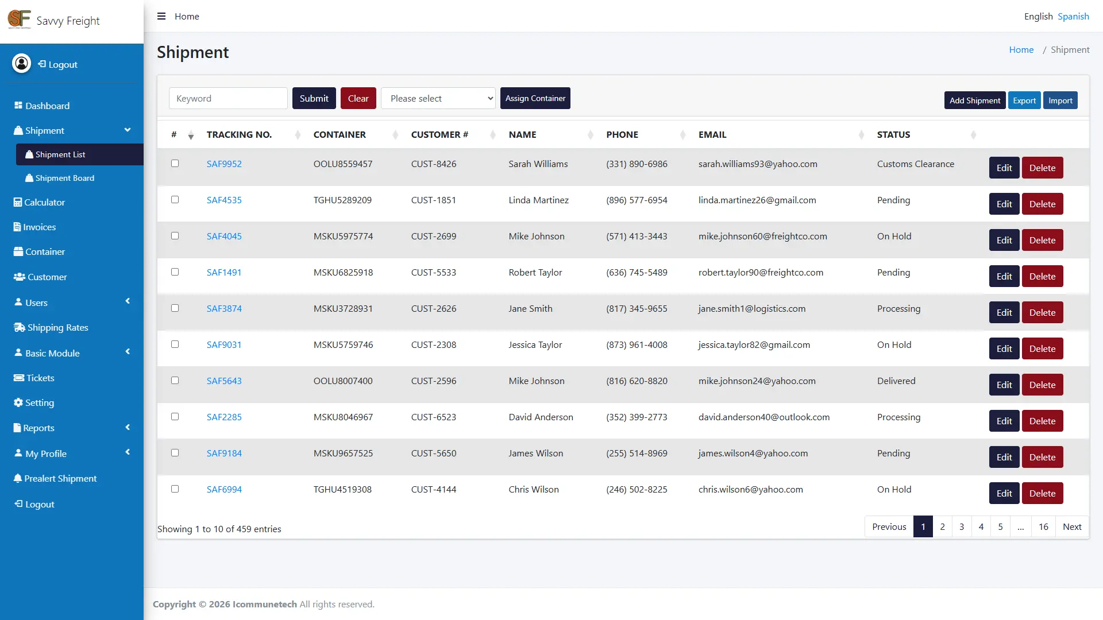Tick the checkbox for SAF5643

point(175,380)
